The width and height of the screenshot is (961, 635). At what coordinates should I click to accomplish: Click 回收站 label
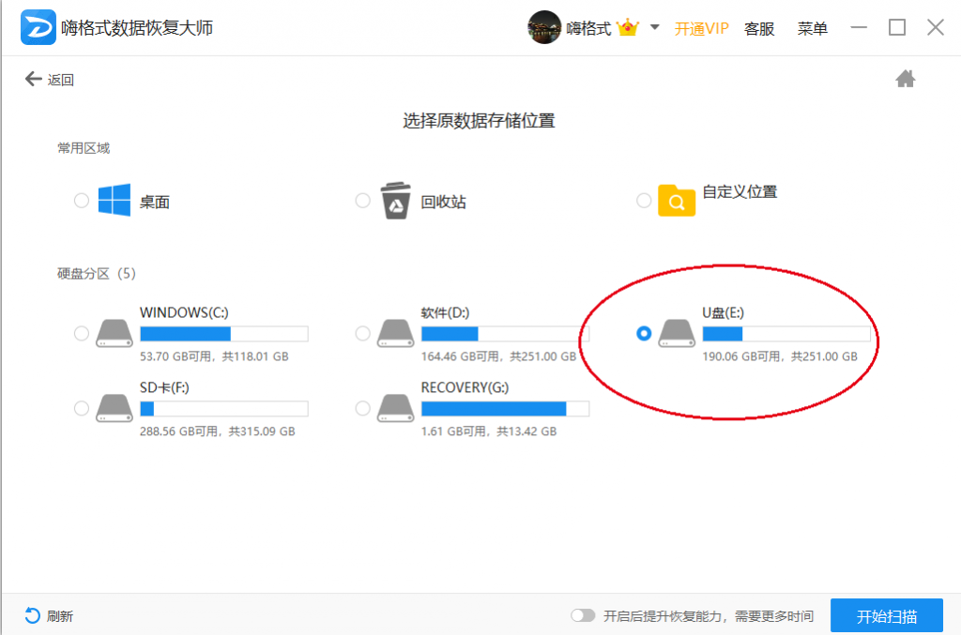(x=443, y=202)
